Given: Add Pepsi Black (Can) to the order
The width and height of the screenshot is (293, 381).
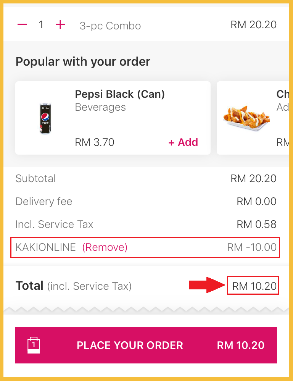Looking at the screenshot, I should pos(183,142).
